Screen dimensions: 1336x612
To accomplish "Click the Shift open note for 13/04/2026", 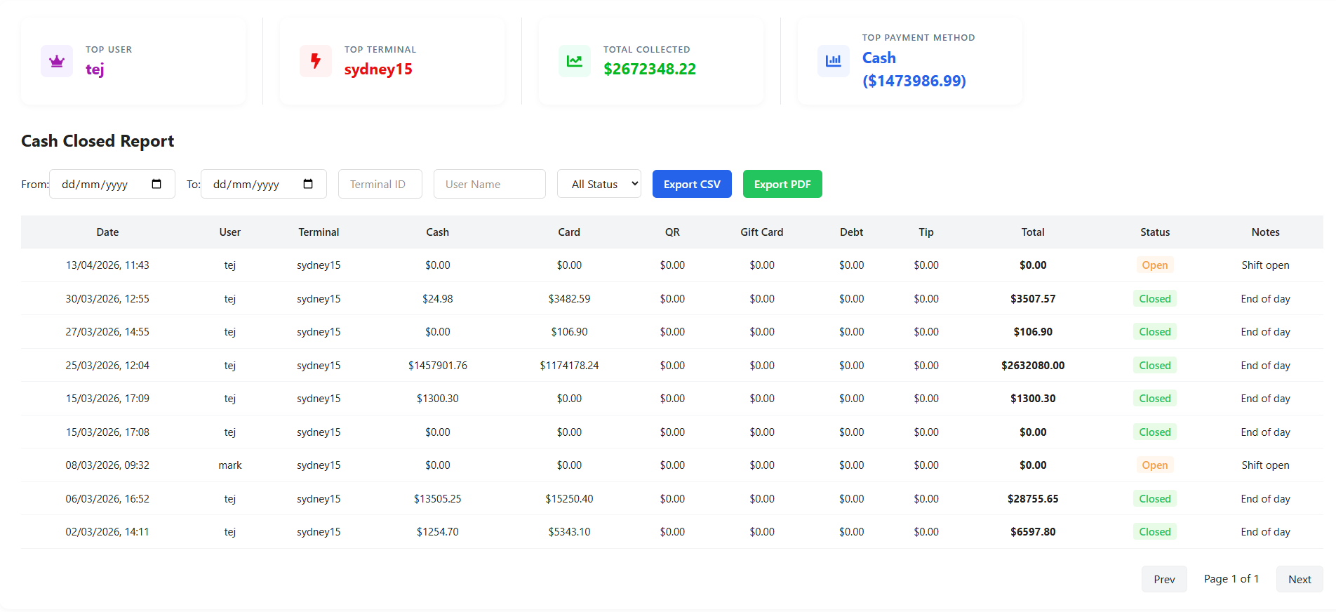I will coord(1266,265).
